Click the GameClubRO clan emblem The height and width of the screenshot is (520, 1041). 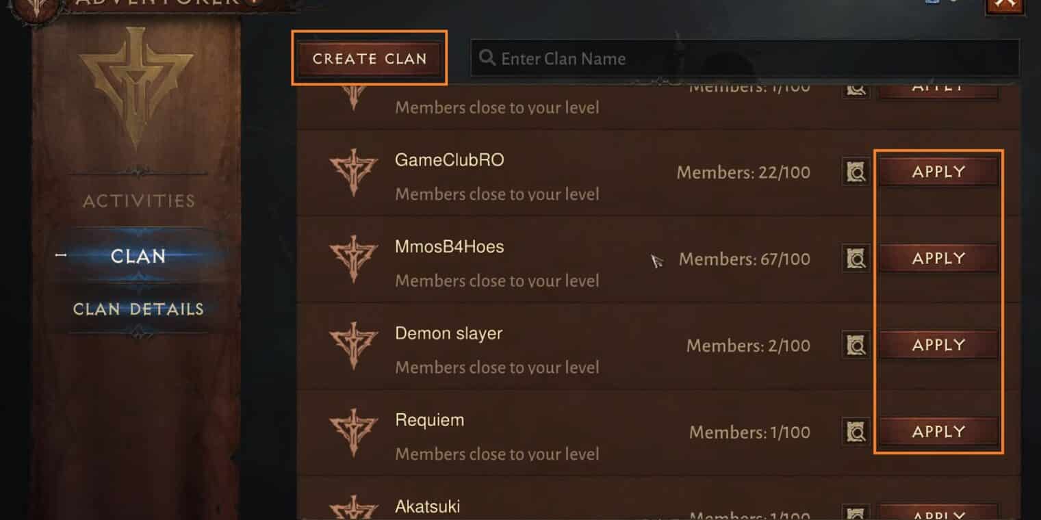353,172
